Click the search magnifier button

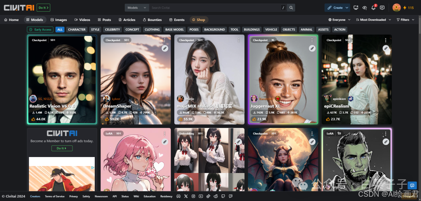pos(291,8)
